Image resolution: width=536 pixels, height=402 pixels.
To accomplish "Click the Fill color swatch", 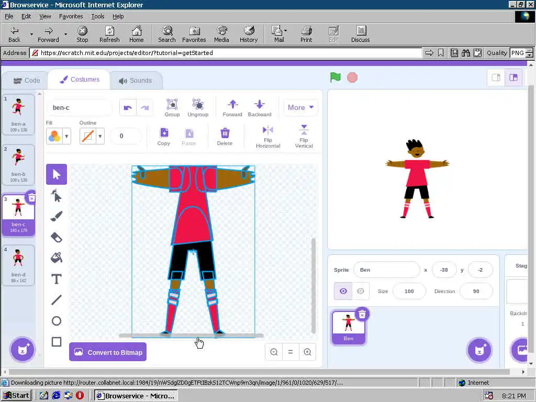I will (54, 136).
